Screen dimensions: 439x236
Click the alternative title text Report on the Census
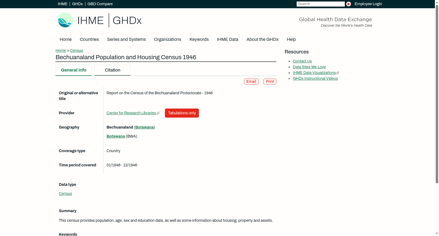[x=160, y=93]
